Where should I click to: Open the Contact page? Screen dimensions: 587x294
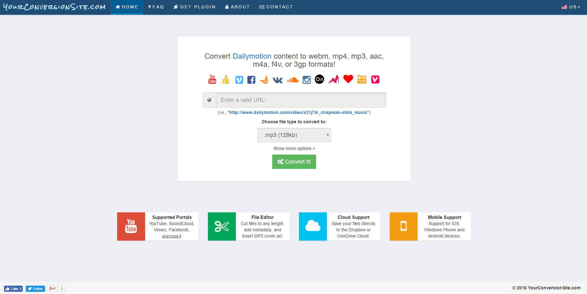(276, 7)
